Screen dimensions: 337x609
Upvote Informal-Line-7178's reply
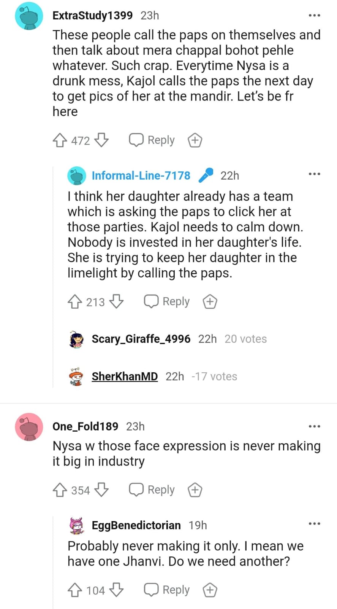pos(74,302)
